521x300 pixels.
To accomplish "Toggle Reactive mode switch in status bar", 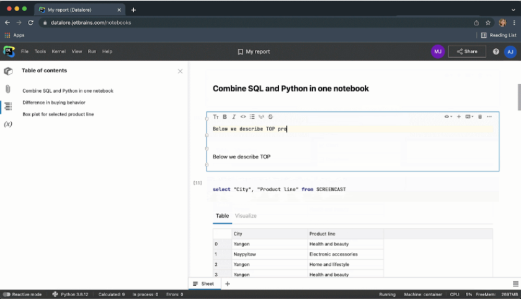I will click(7, 294).
